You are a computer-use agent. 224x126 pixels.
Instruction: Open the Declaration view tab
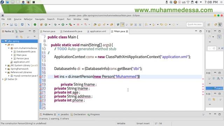click(x=78, y=114)
